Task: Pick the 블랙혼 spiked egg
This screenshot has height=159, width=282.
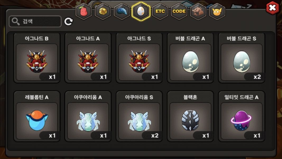Action: point(190,116)
